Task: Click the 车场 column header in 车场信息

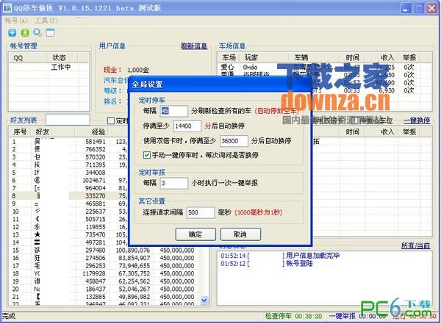Action: click(x=229, y=57)
